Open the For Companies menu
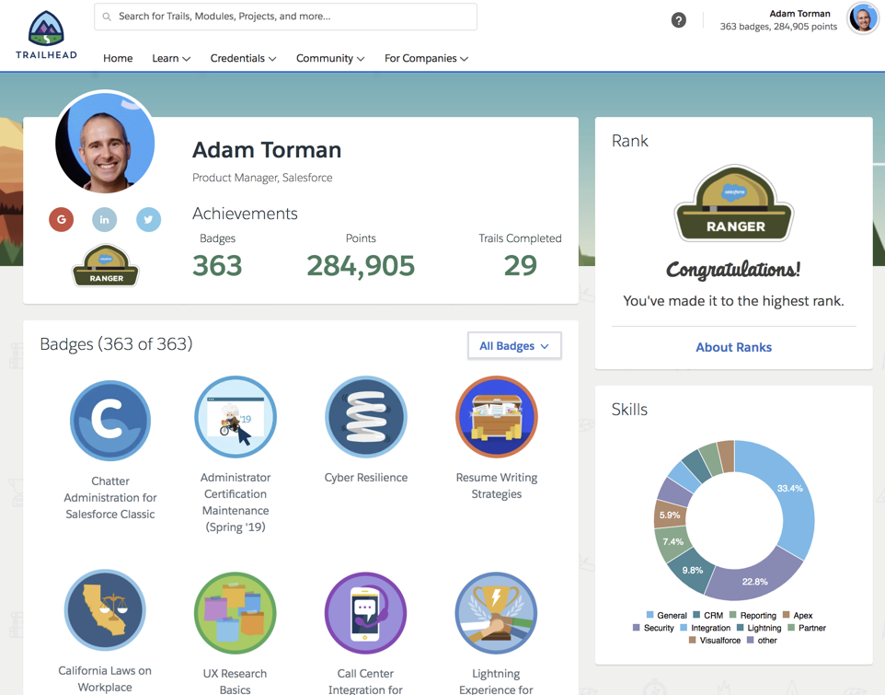 [426, 58]
